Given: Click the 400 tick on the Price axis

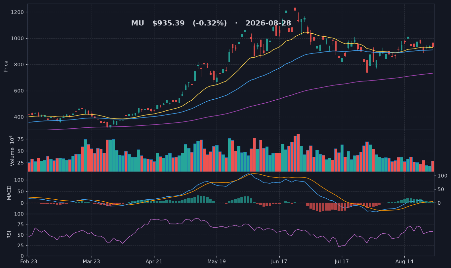Looking at the screenshot, I should click(x=19, y=117).
